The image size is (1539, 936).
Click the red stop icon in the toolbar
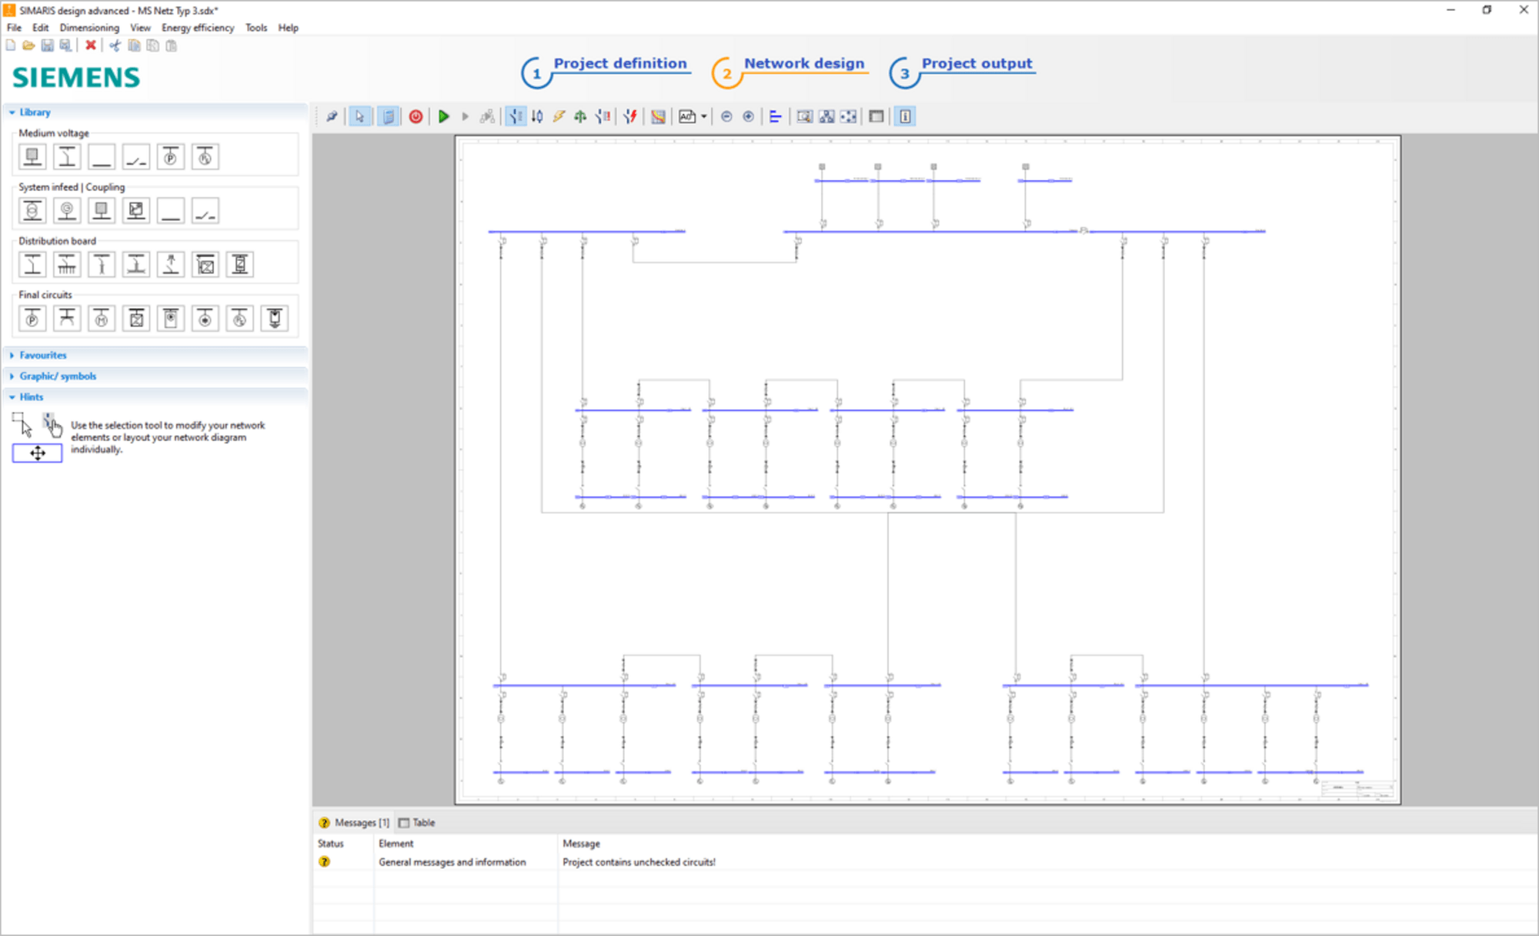tap(416, 116)
